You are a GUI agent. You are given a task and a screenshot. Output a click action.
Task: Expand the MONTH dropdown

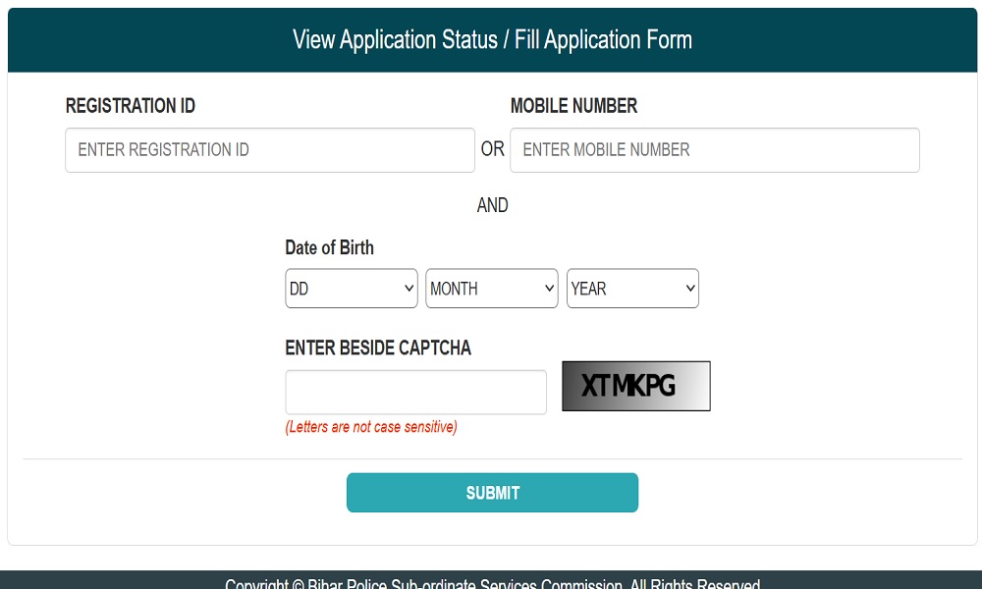[x=491, y=289]
